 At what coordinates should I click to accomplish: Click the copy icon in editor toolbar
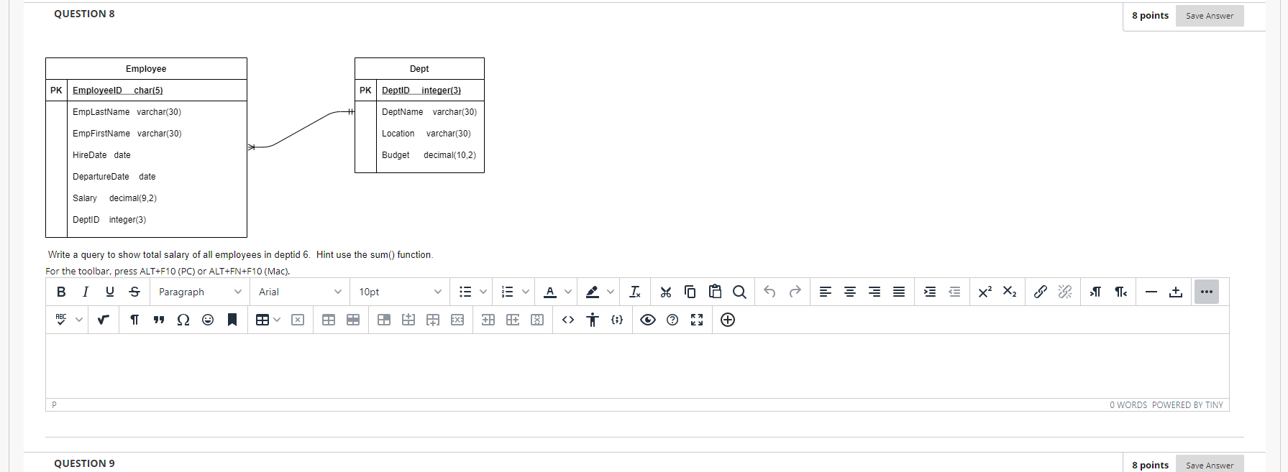(690, 292)
